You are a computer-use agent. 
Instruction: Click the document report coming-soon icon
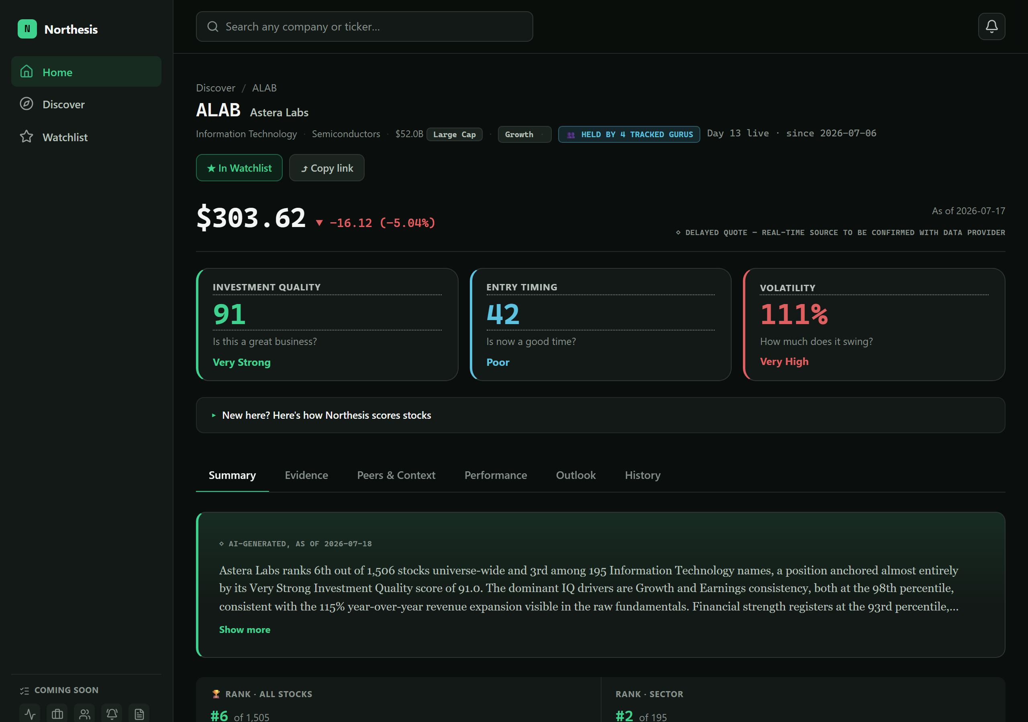pos(139,714)
